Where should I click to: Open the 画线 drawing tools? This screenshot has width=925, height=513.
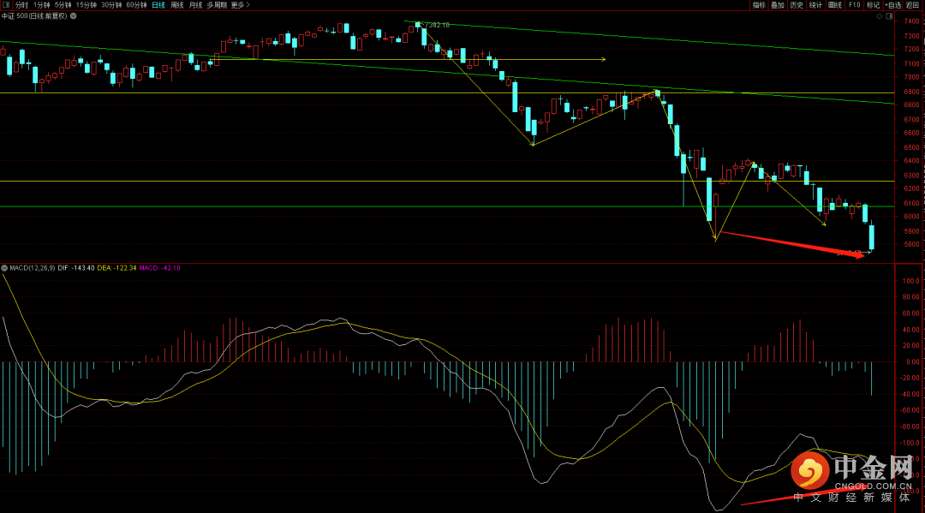pos(835,5)
